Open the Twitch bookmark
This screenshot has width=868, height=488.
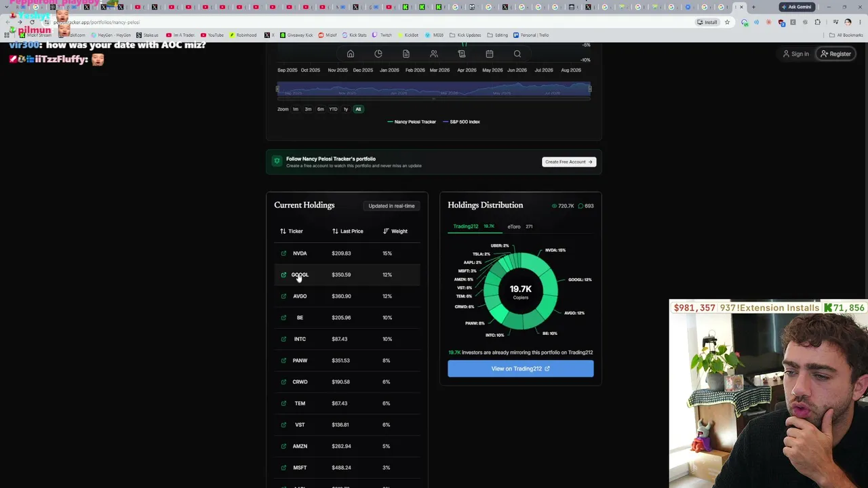382,35
